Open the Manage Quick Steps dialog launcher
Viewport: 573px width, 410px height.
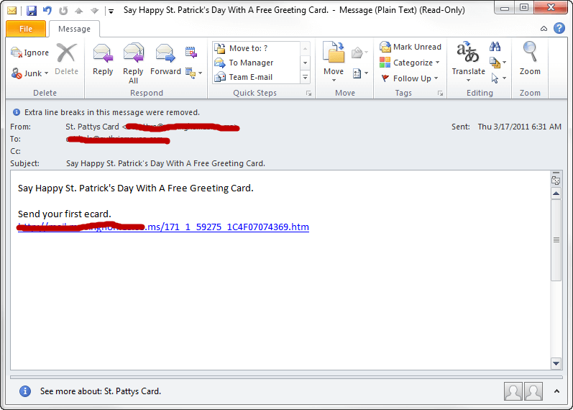309,94
